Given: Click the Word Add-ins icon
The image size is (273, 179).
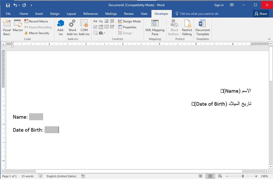Looking at the screenshot, I should coord(72,27).
